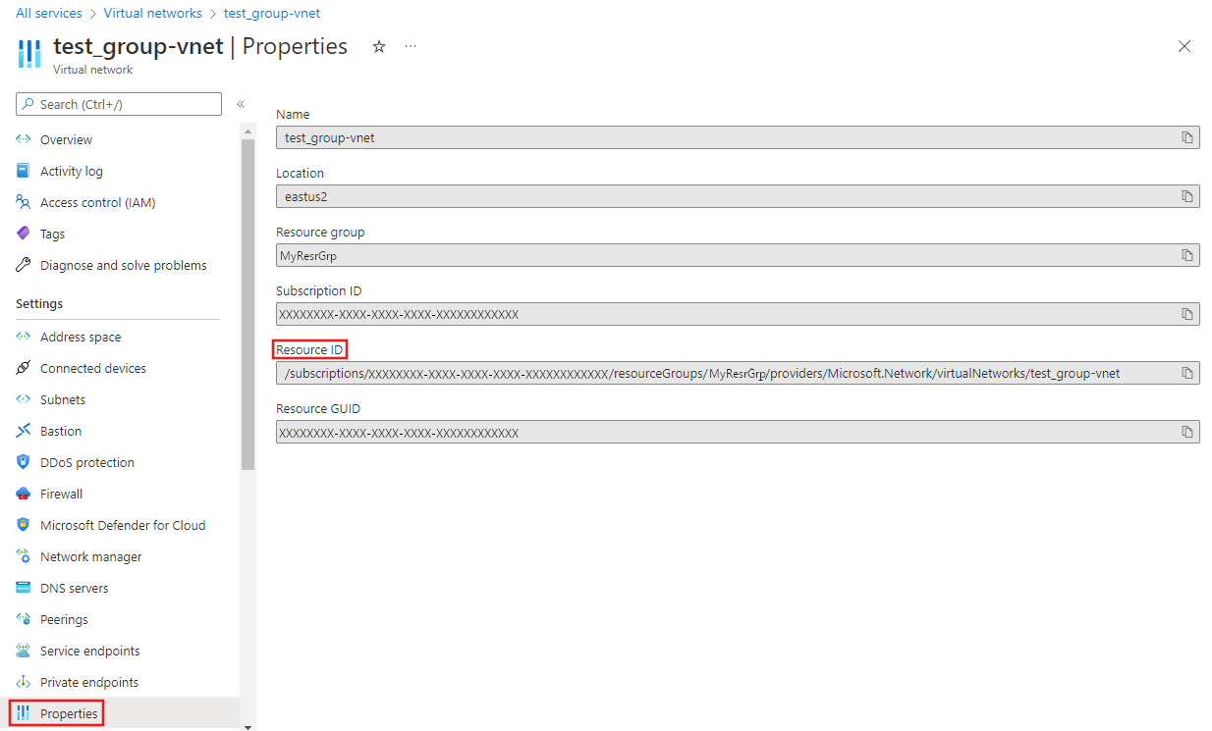Click the Network manager icon
Viewport: 1212px width, 731px height.
point(24,556)
